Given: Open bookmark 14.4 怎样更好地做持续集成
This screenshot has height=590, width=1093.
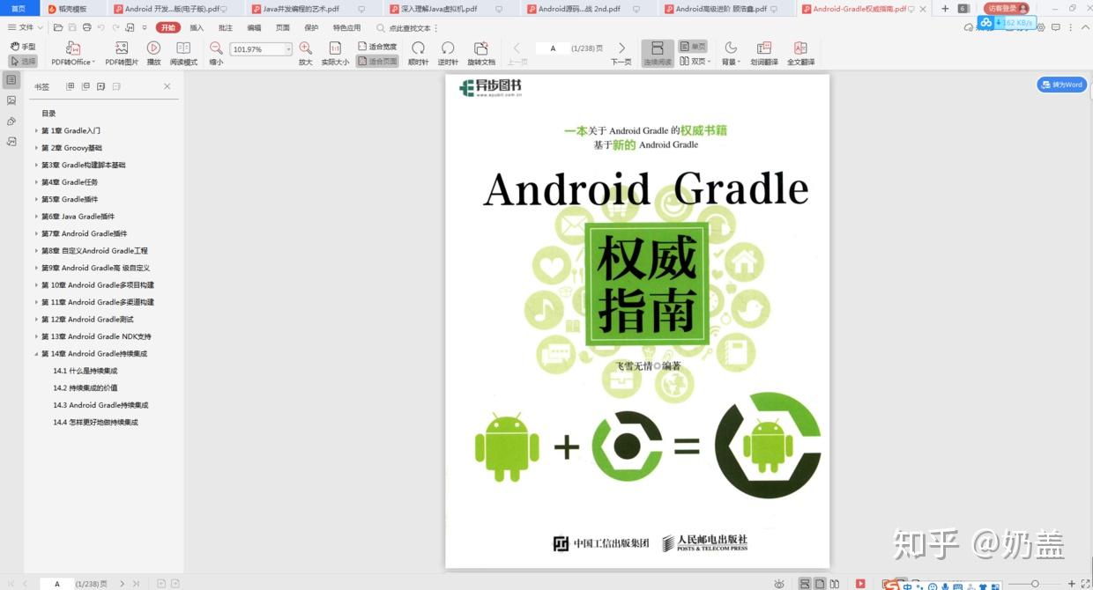Looking at the screenshot, I should click(95, 422).
